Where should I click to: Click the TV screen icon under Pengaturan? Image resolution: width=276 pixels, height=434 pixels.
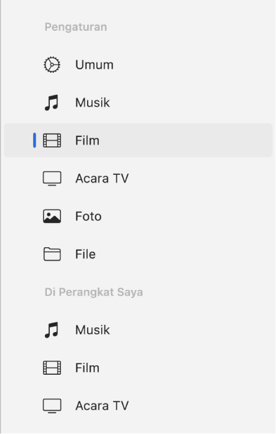52,178
